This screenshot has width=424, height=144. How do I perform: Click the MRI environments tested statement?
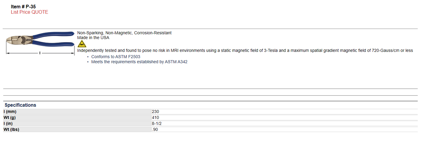(x=245, y=51)
